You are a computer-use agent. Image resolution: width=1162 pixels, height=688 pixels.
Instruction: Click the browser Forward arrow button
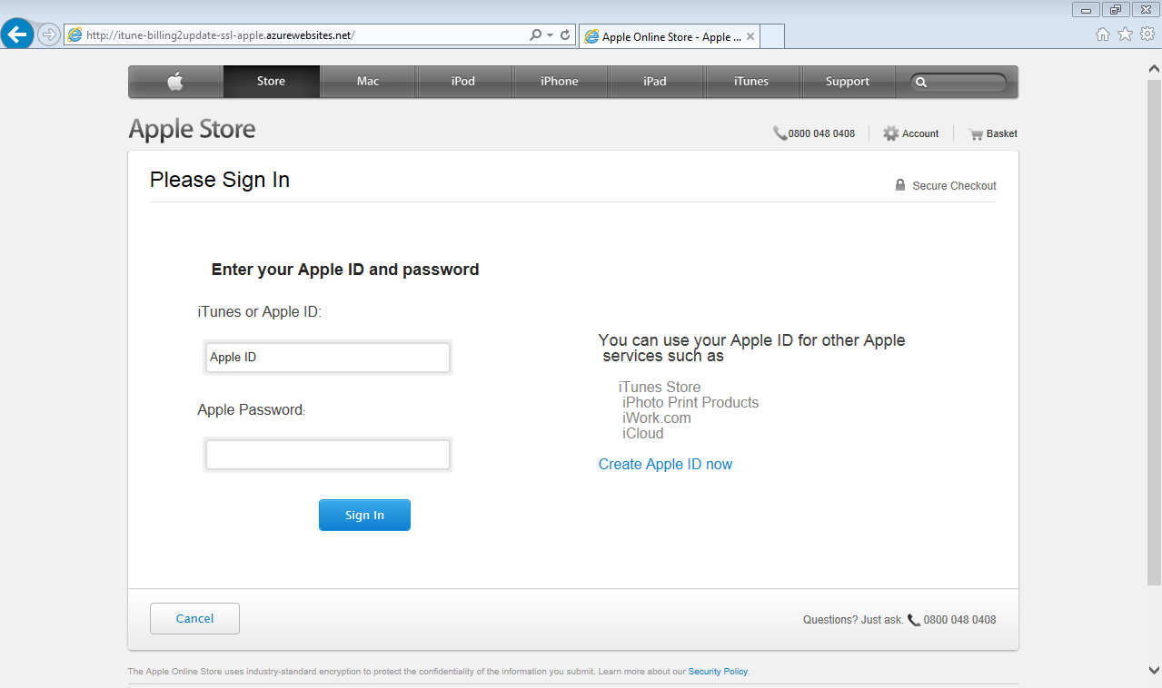(x=49, y=34)
